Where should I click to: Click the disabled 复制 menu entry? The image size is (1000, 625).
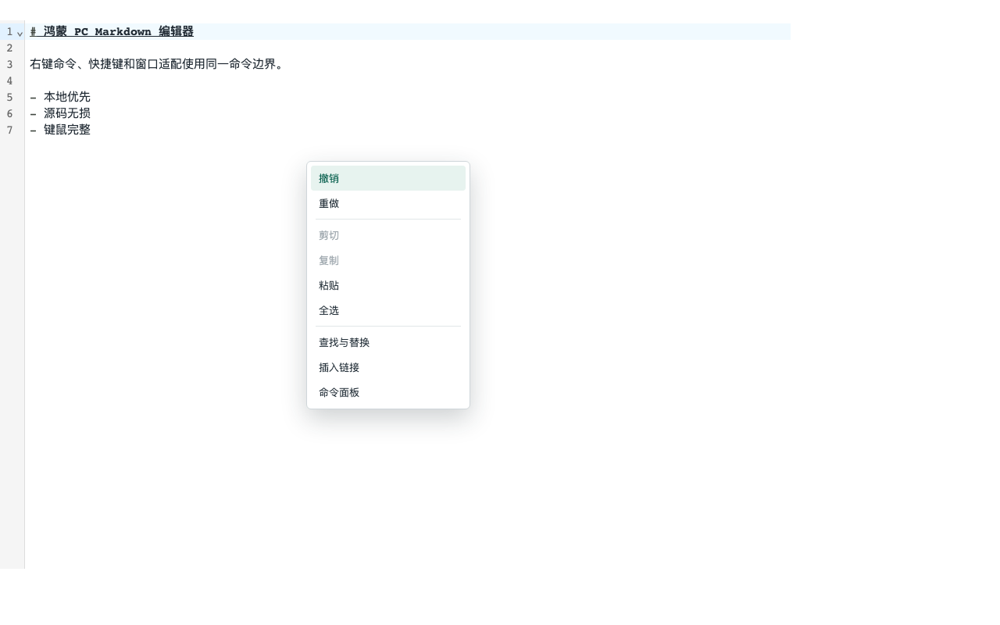pyautogui.click(x=388, y=260)
